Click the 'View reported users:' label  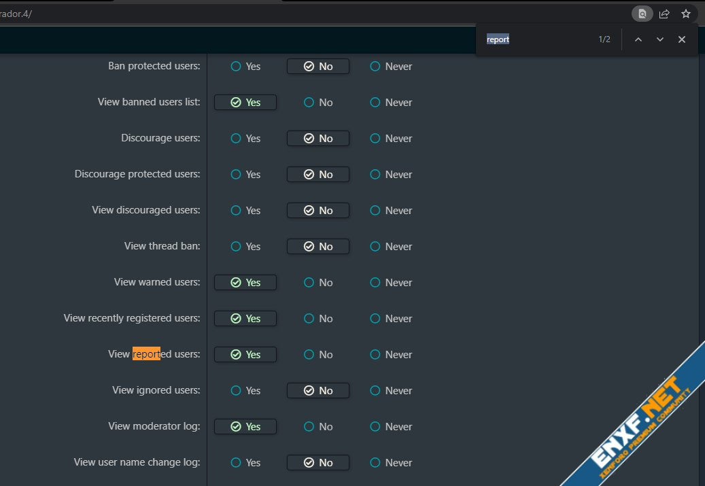click(x=154, y=354)
